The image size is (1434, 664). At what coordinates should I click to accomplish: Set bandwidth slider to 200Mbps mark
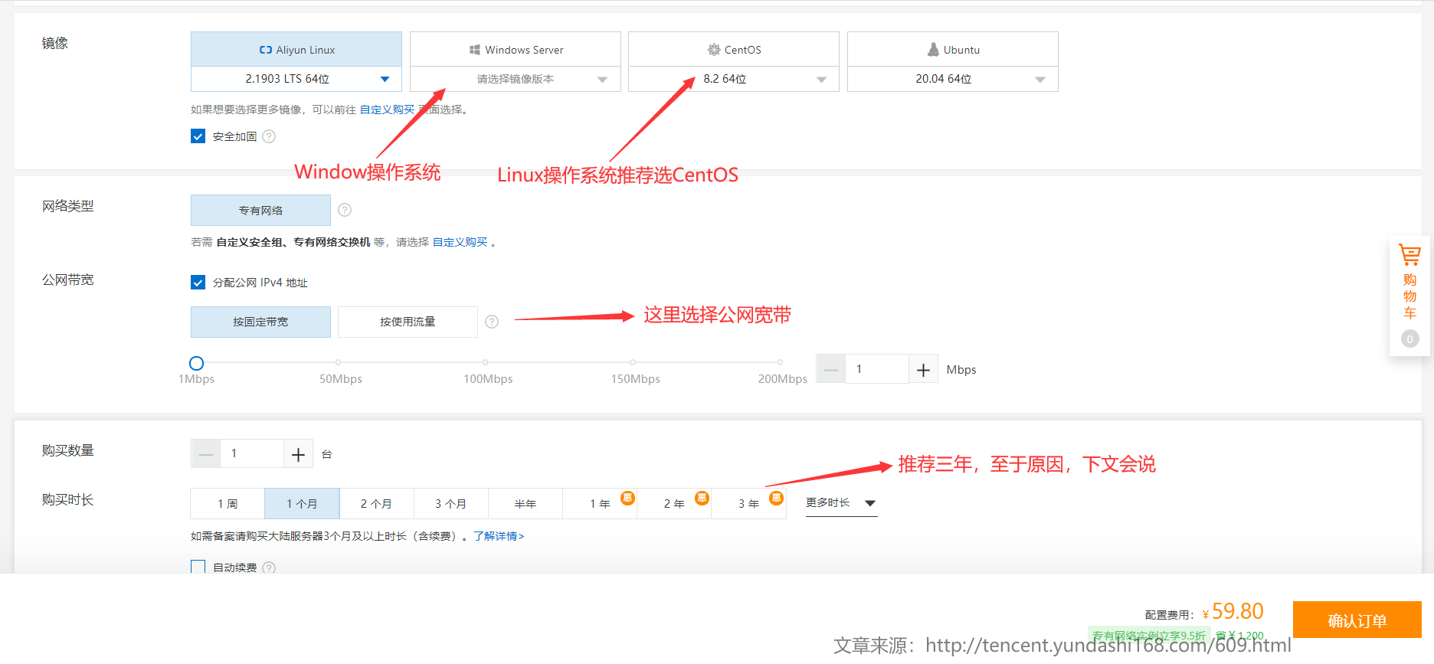[x=780, y=362]
